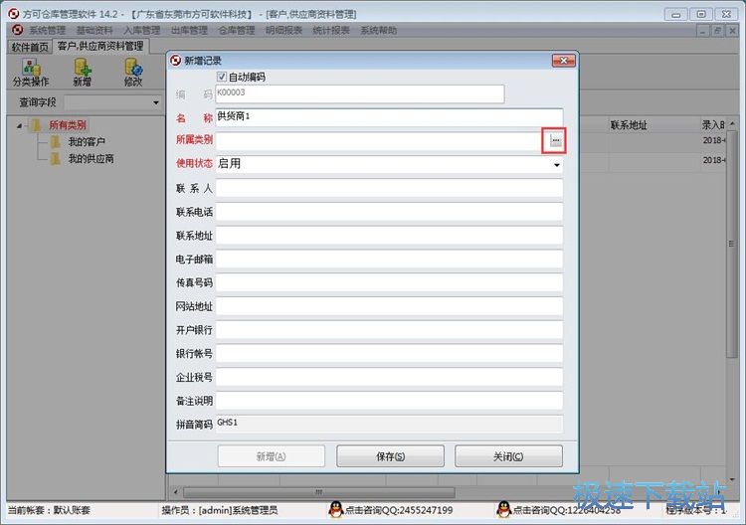Click the 保存(S) button
The height and width of the screenshot is (525, 746).
click(390, 456)
